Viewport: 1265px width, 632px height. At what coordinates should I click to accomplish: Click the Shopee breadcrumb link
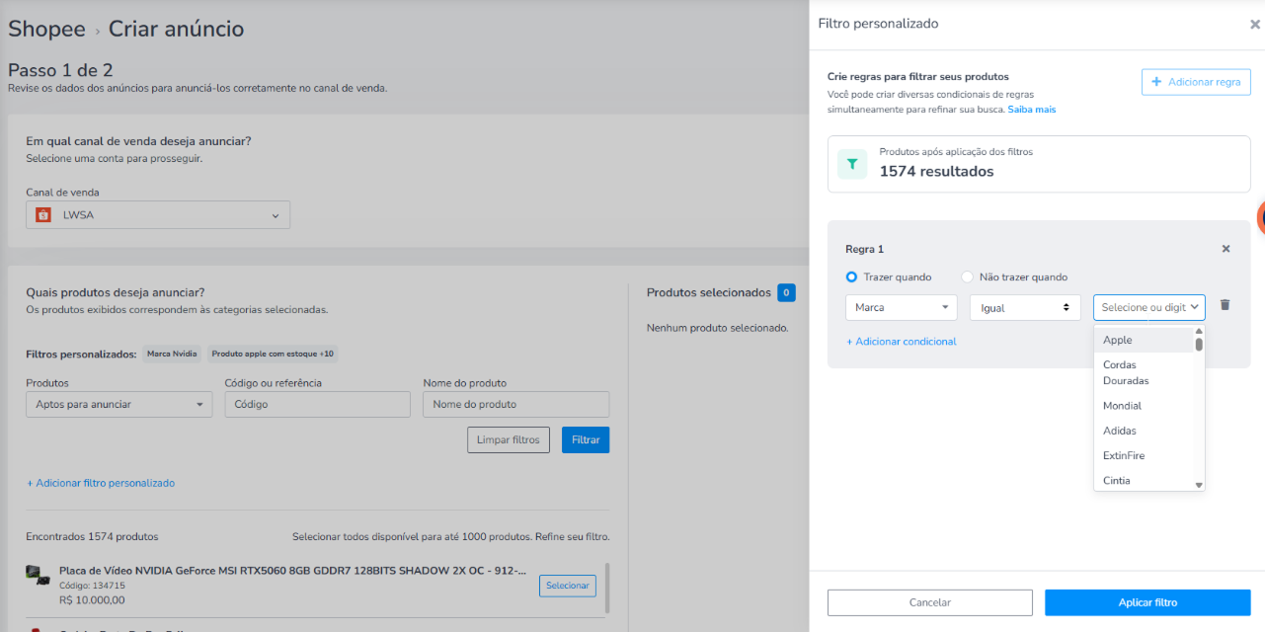[46, 29]
